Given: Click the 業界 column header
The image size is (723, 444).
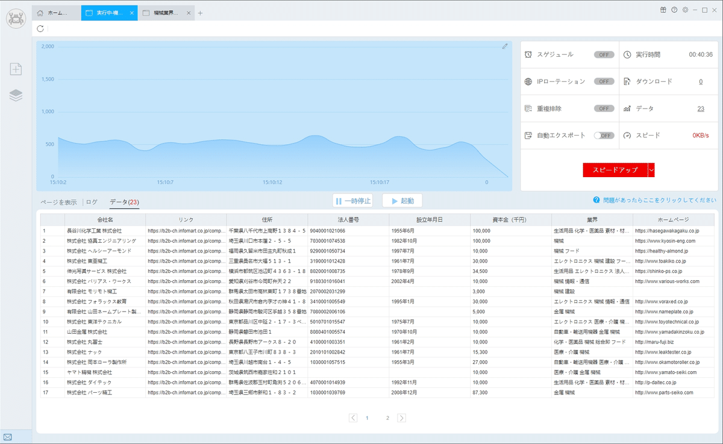Looking at the screenshot, I should (x=592, y=219).
